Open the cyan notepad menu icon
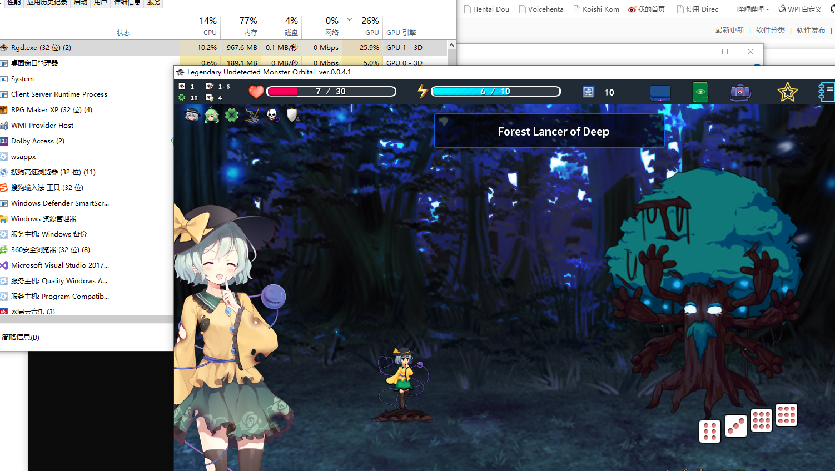This screenshot has height=471, width=835. (x=826, y=92)
